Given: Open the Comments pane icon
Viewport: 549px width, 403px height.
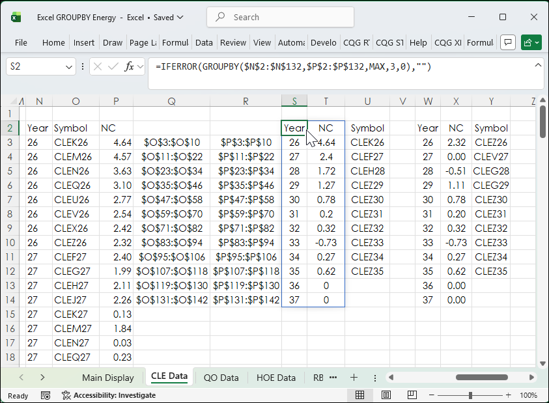Looking at the screenshot, I should (508, 42).
